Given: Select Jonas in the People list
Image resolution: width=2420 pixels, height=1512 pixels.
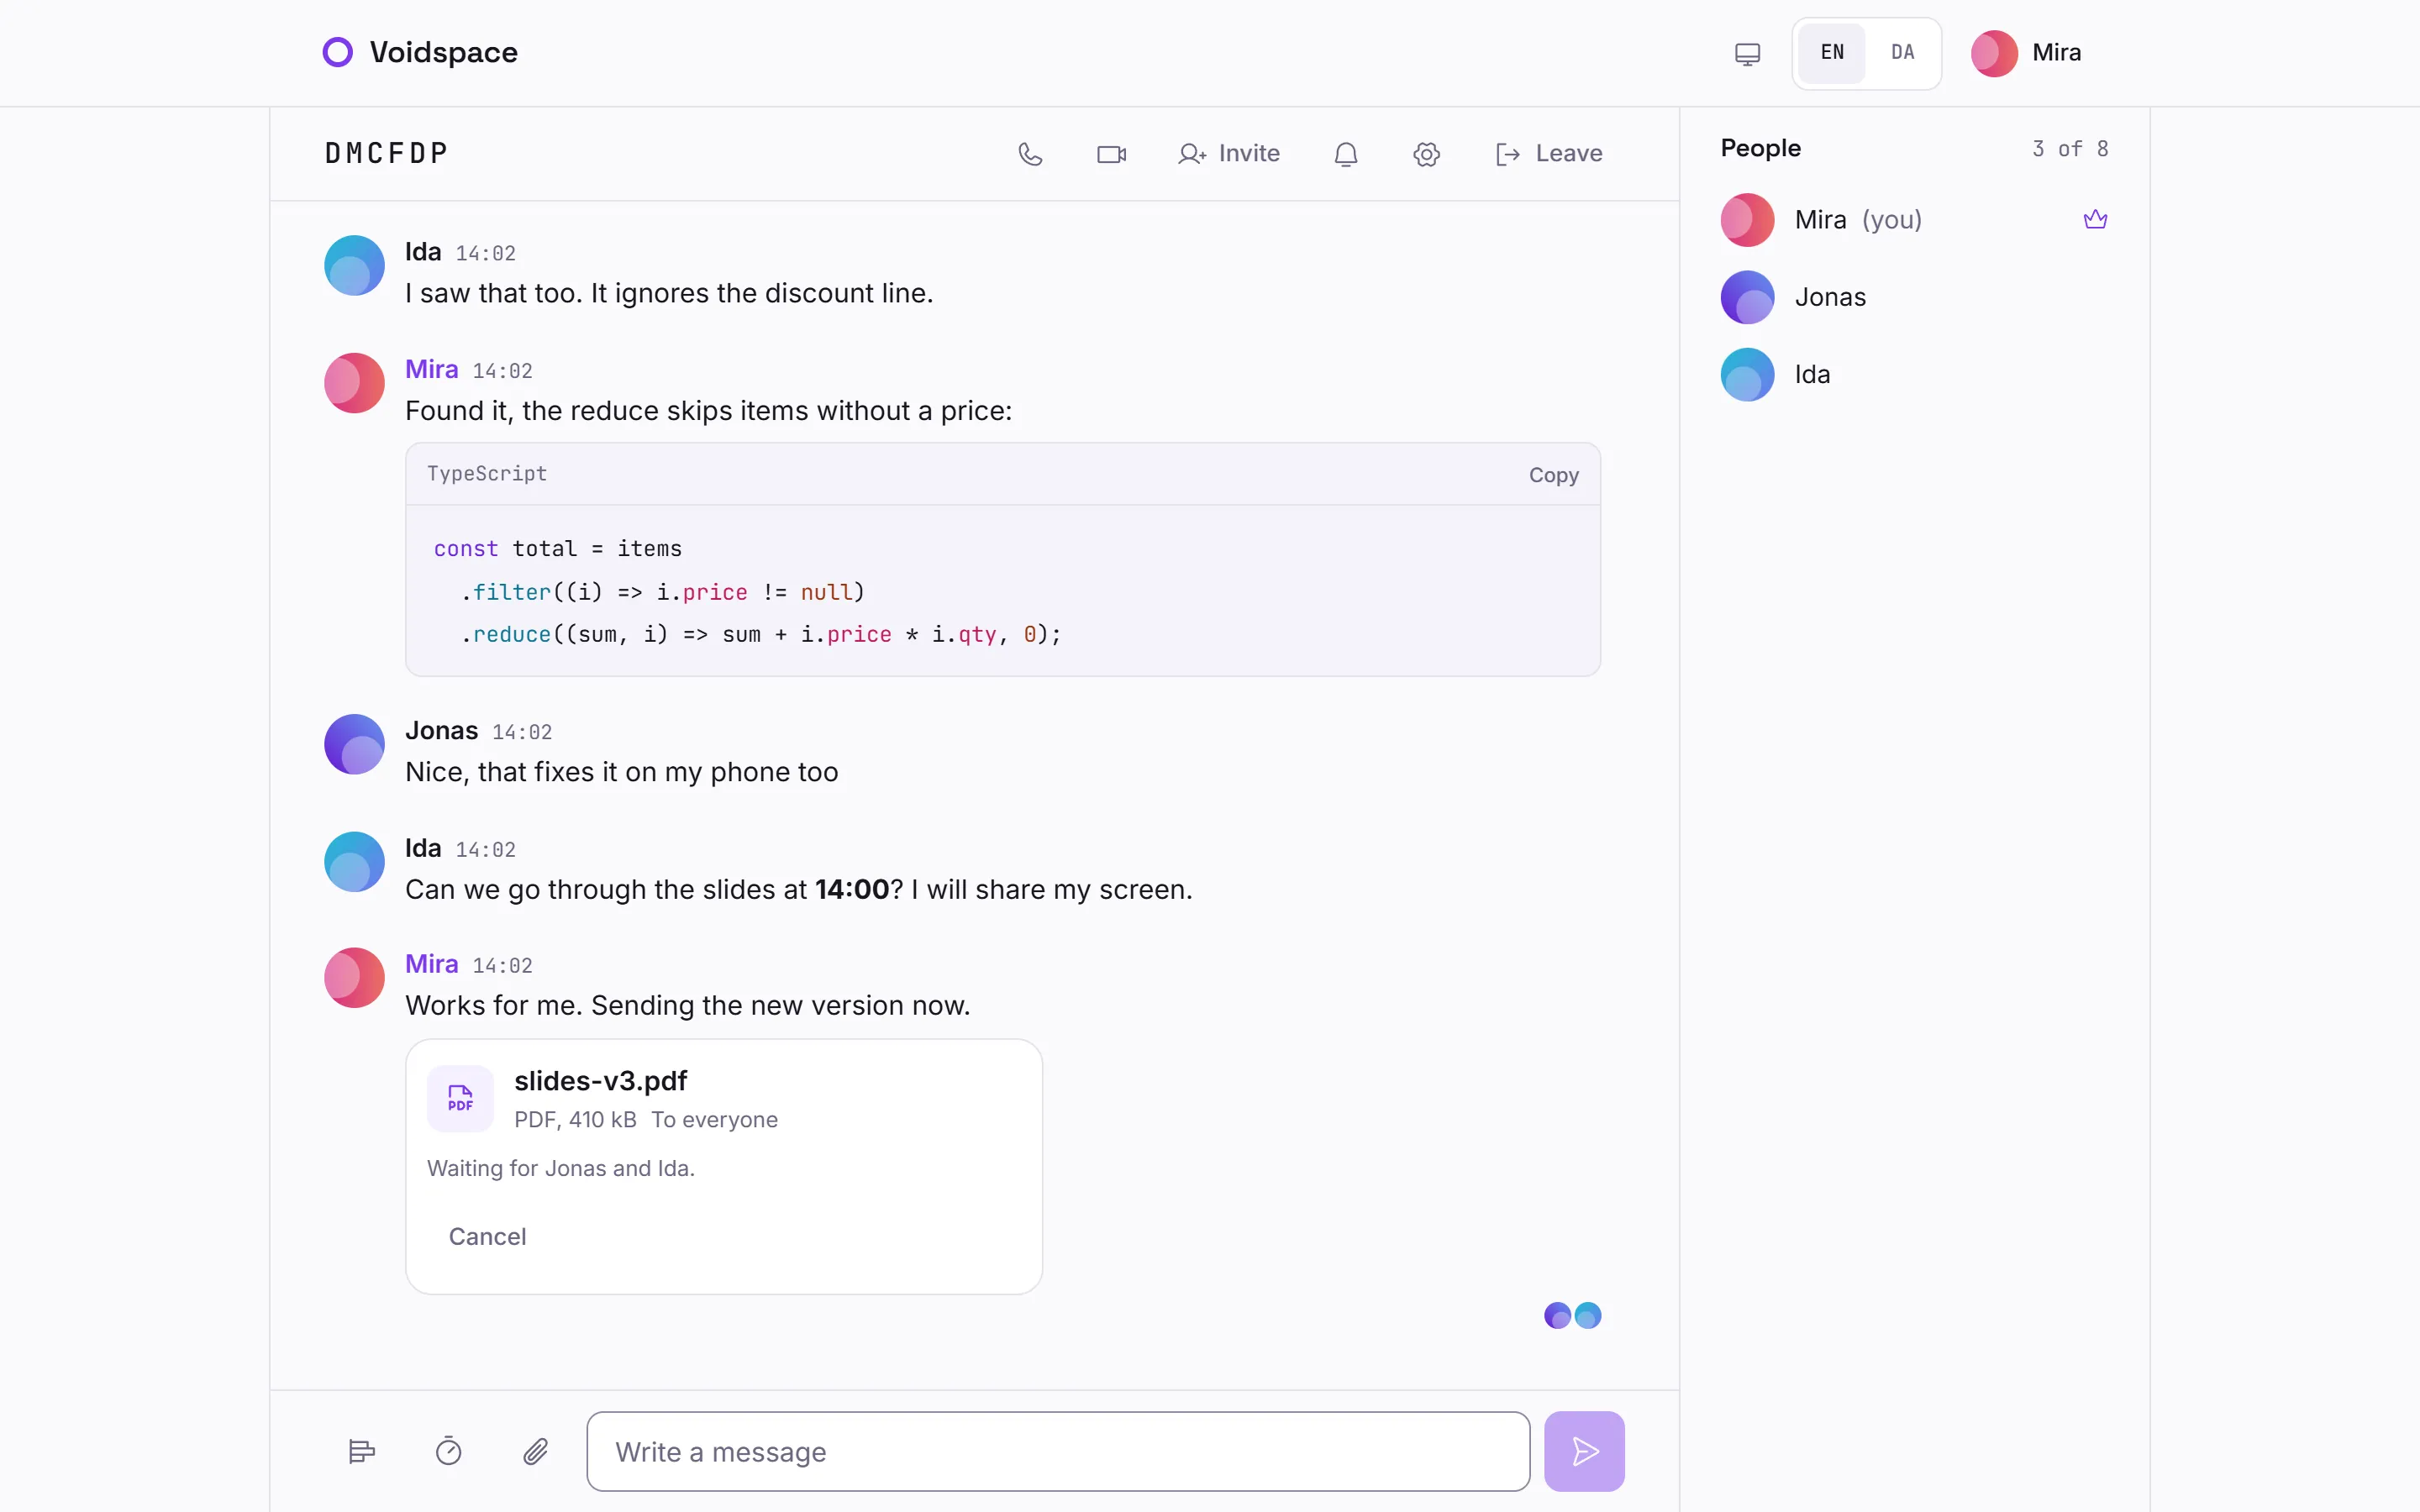Looking at the screenshot, I should [1914, 297].
